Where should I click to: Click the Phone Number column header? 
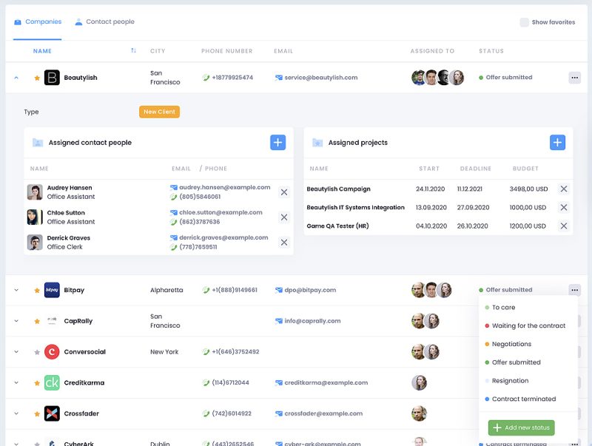tap(226, 51)
